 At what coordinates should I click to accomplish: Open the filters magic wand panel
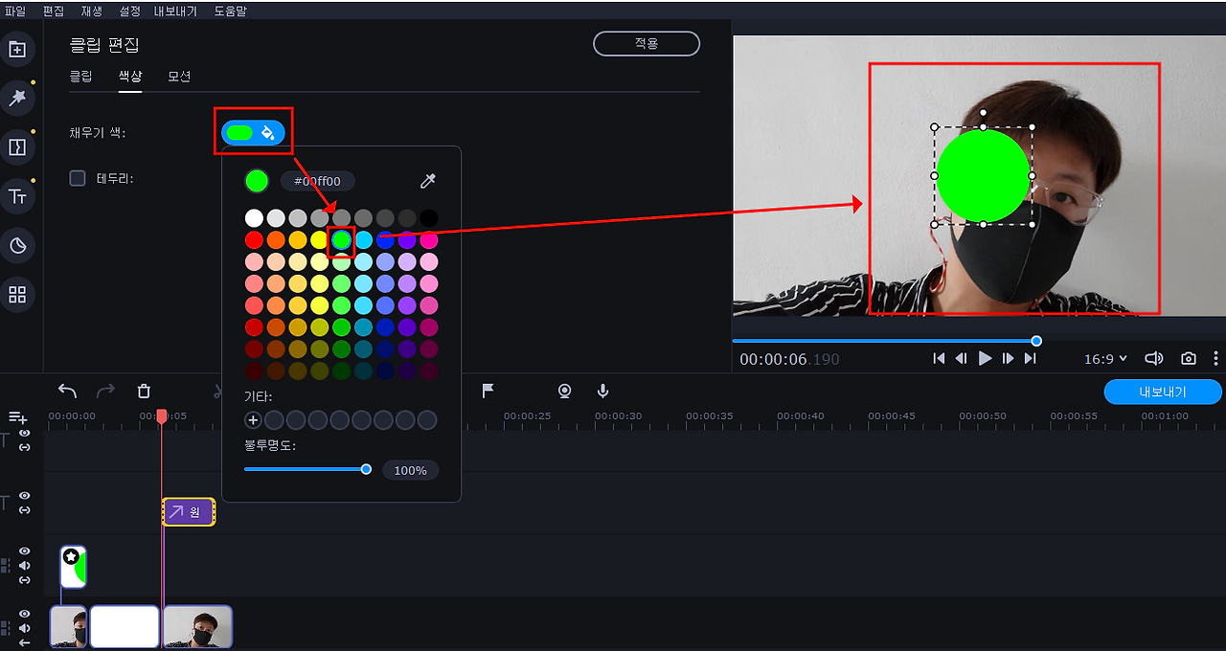click(17, 97)
